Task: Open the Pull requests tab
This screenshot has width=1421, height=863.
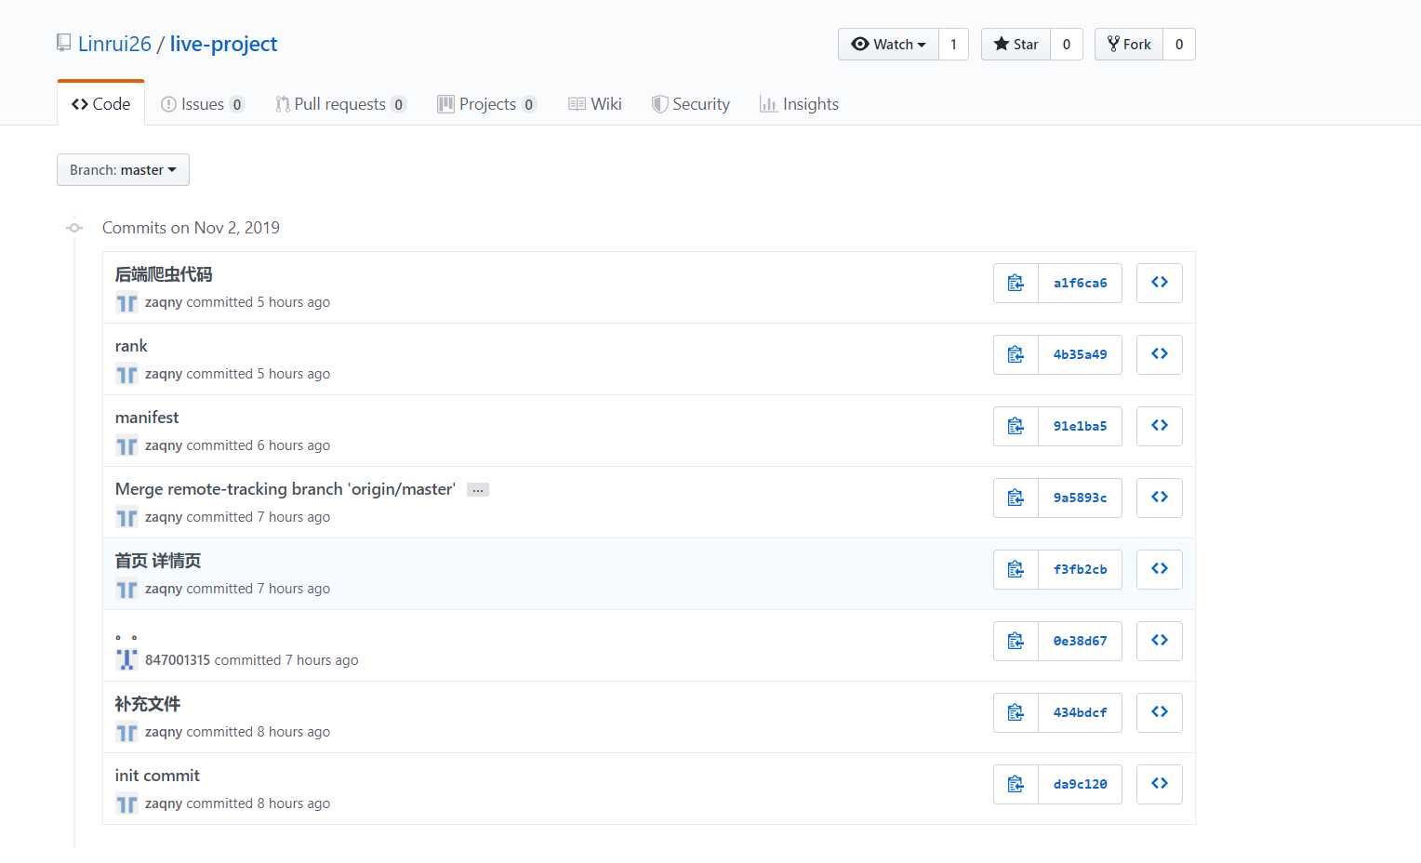Action: point(340,104)
